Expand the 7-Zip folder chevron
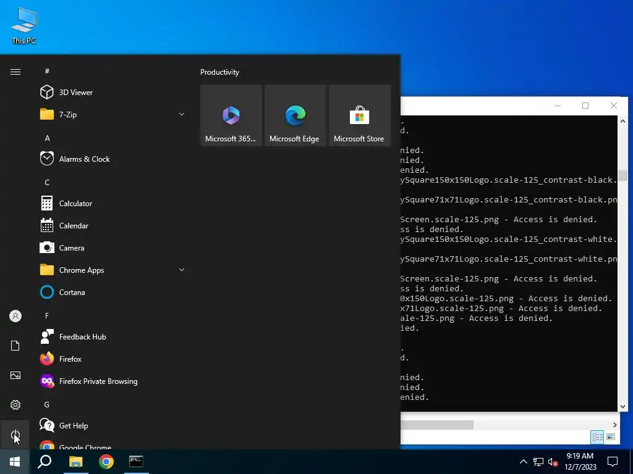 pyautogui.click(x=182, y=114)
